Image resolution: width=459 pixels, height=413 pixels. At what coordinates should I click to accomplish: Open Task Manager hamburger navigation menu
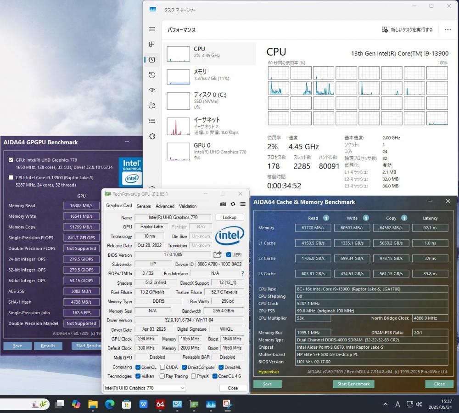tap(151, 29)
